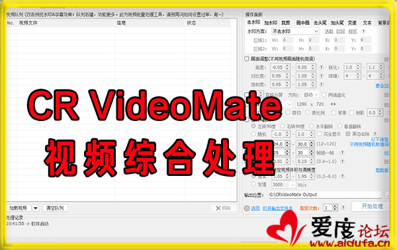Click the 输出位置 path input field
The height and width of the screenshot is (250, 397).
point(325,194)
